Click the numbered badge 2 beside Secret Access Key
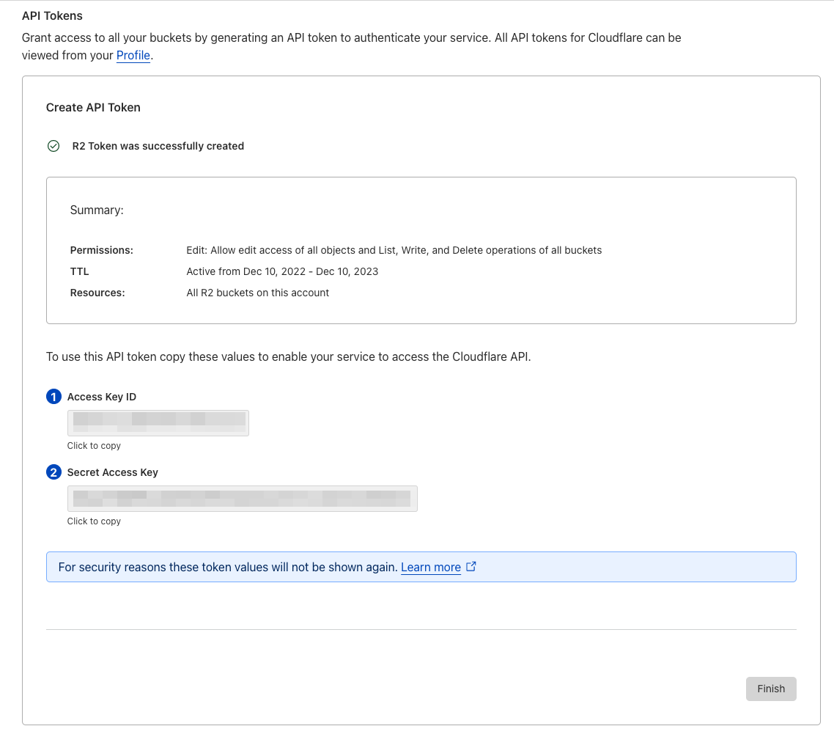The width and height of the screenshot is (834, 737). coord(53,472)
